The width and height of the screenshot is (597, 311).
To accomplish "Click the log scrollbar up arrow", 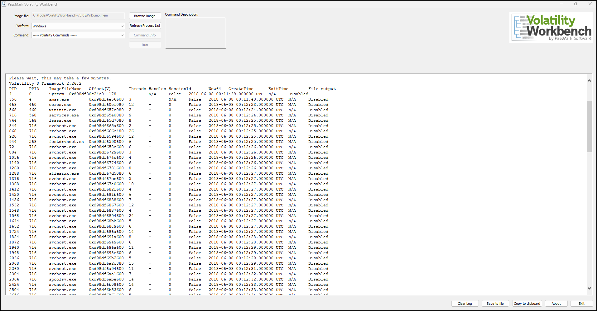I will (589, 81).
